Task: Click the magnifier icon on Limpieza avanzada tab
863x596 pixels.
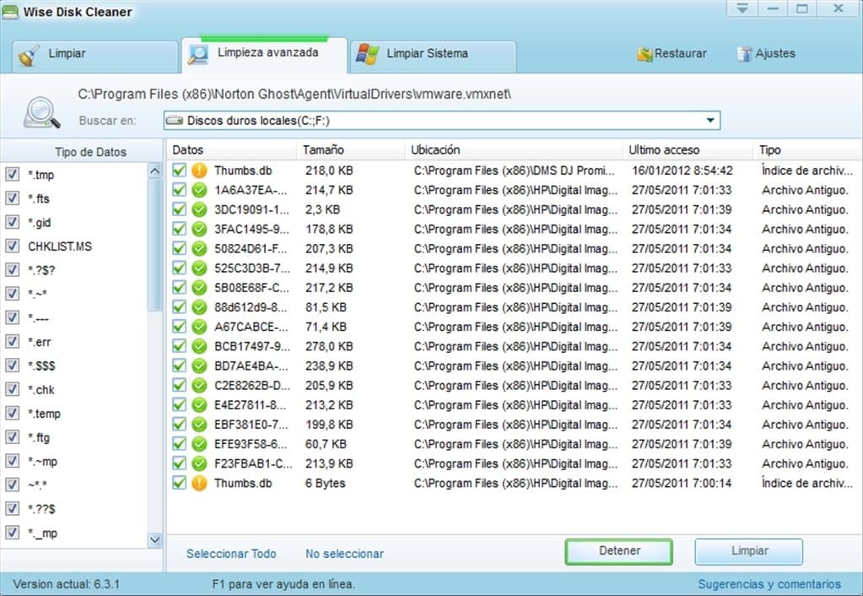Action: coord(198,54)
